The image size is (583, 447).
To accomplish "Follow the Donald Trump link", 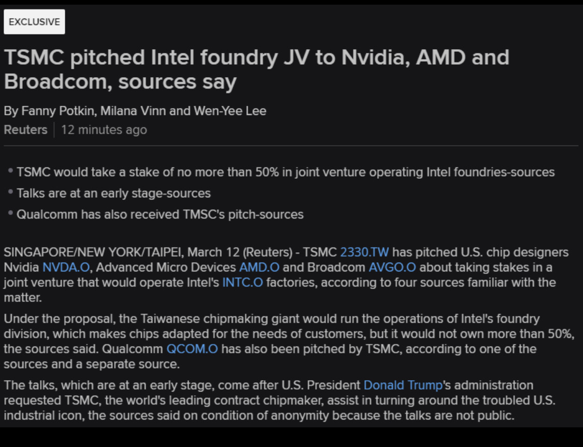I will coord(403,385).
